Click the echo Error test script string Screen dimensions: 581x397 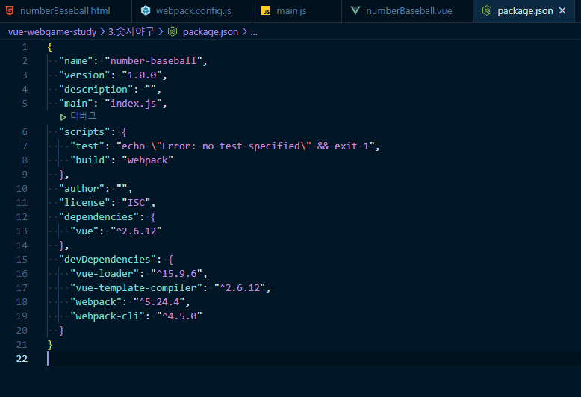245,146
